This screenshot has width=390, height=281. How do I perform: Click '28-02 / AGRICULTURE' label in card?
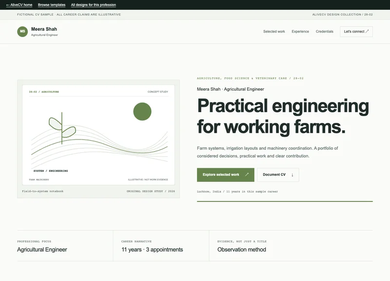44,92
